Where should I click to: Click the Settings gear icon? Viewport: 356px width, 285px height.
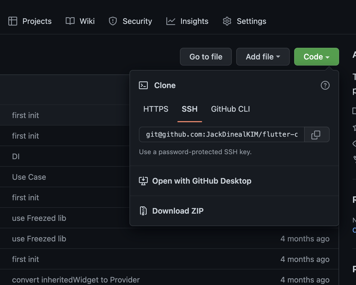227,21
